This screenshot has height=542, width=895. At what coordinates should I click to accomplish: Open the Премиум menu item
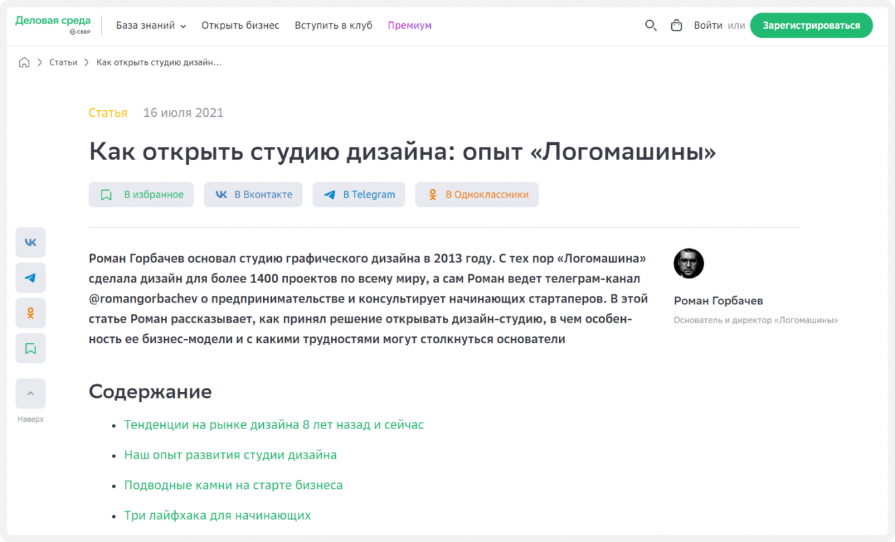coord(409,25)
